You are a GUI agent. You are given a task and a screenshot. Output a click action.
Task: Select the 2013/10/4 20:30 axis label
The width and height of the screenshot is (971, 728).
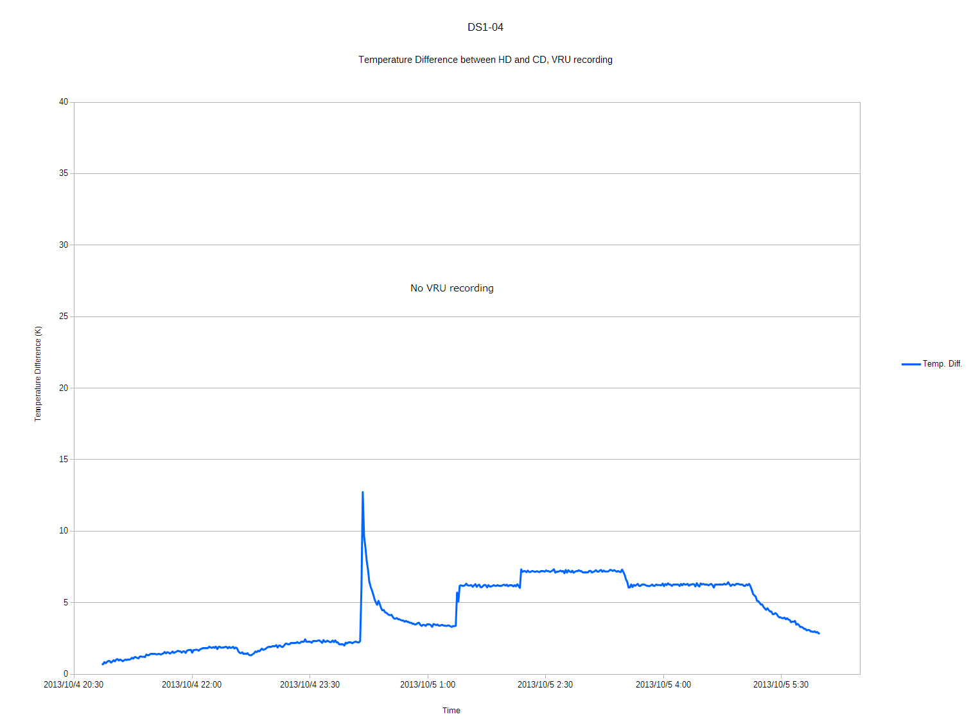point(73,685)
